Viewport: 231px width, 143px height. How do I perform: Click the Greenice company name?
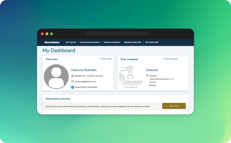[152, 70]
